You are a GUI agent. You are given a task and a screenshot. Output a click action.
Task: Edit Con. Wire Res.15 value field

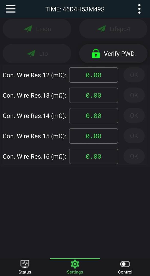[x=93, y=136]
